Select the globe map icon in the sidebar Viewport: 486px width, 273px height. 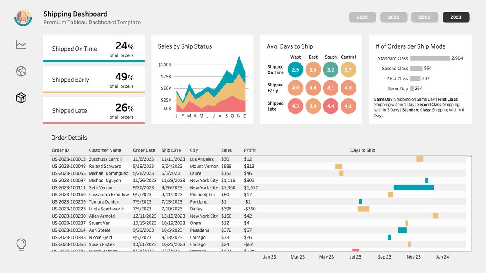tap(21, 71)
